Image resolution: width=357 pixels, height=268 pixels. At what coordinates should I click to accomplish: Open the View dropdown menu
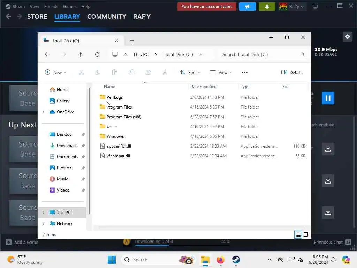tap(221, 73)
